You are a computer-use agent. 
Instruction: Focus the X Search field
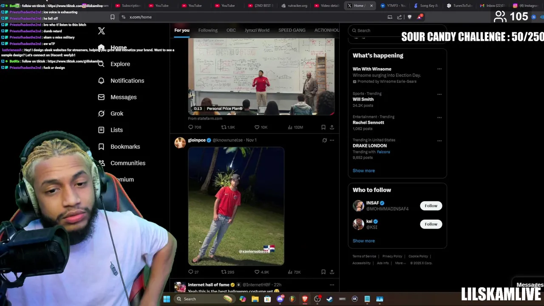(x=397, y=31)
